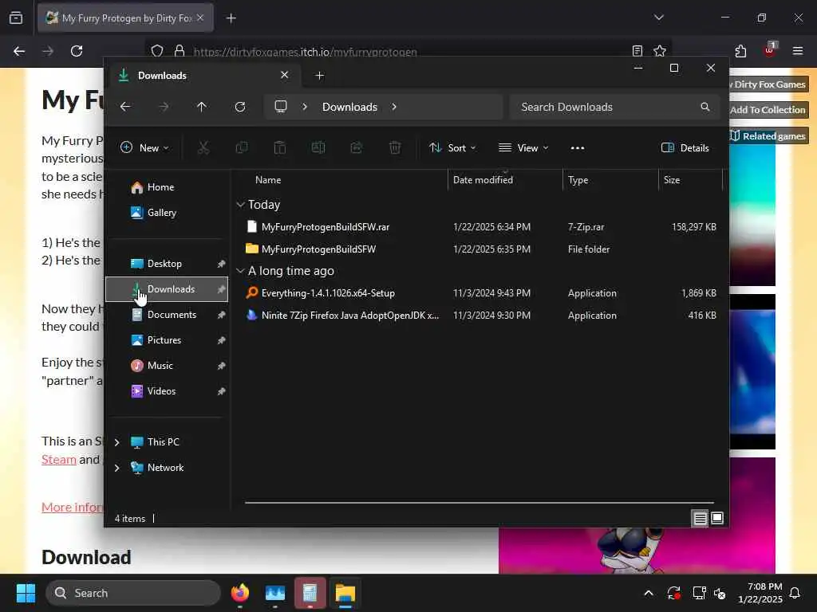Go back with Explorer's back arrow

[125, 107]
